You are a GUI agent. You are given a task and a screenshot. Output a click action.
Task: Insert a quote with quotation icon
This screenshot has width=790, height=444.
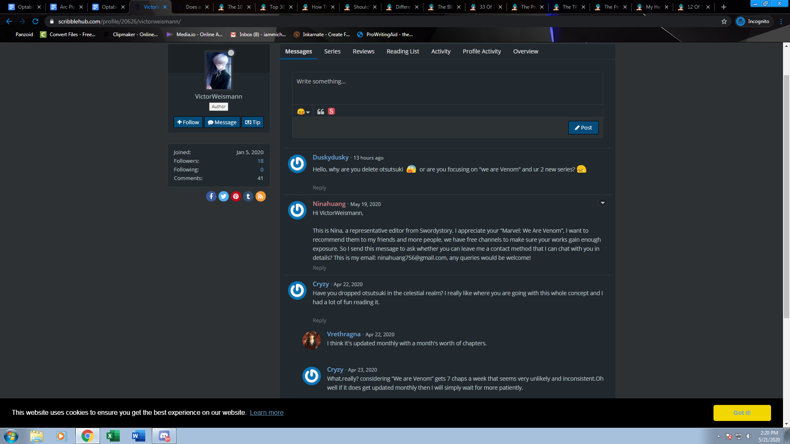pos(321,111)
